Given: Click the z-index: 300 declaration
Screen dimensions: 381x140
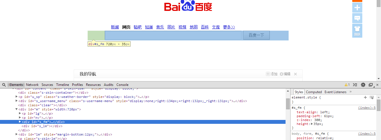Looking at the screenshot, I should click(309, 120).
